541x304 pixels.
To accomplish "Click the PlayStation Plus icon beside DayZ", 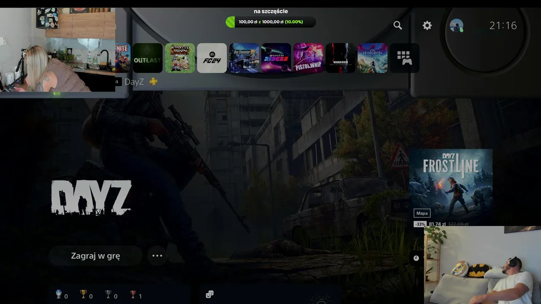I will tap(153, 81).
